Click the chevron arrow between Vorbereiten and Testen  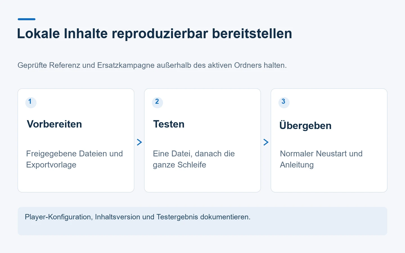(x=139, y=142)
